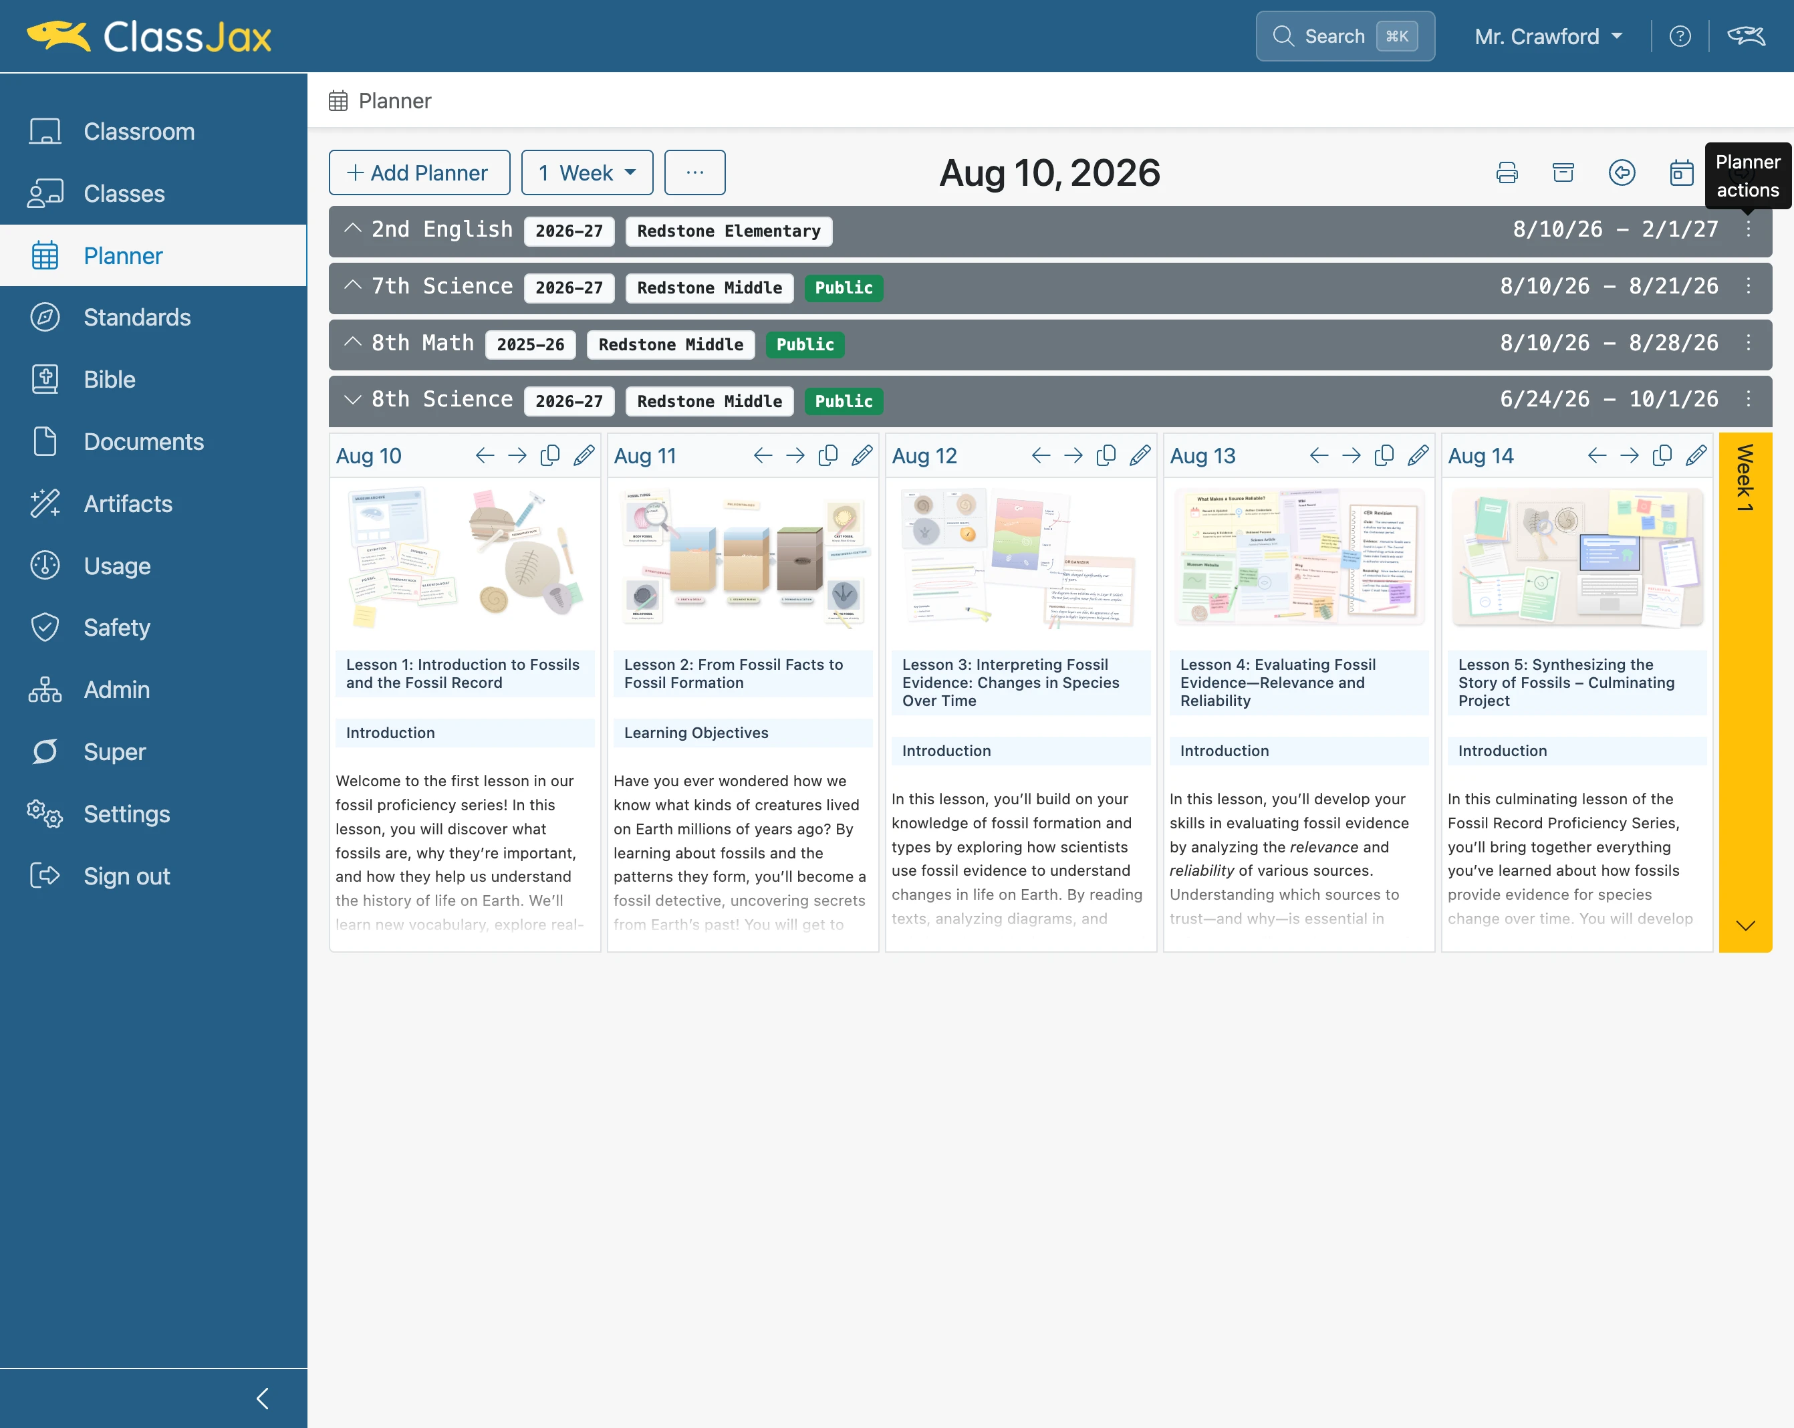The height and width of the screenshot is (1428, 1794).
Task: Click the Planner grid icon in breadcrumb
Action: [338, 102]
